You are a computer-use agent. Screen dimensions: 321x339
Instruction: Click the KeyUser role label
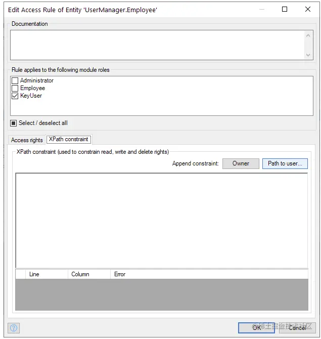pyautogui.click(x=31, y=96)
